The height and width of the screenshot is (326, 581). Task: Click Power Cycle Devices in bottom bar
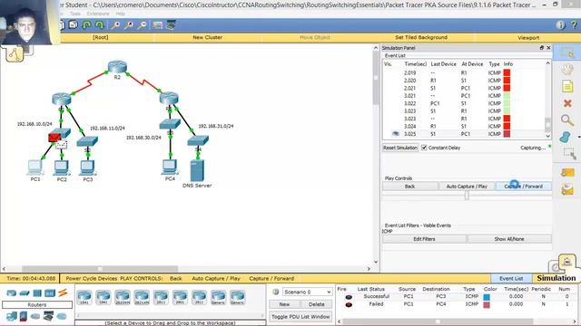[x=91, y=278]
